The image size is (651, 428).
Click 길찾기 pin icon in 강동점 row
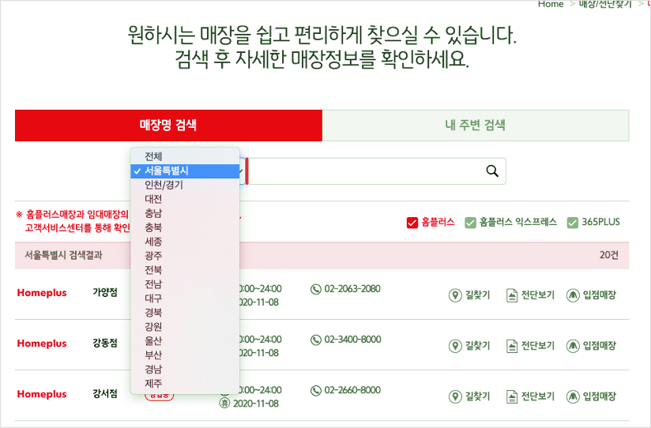click(455, 346)
